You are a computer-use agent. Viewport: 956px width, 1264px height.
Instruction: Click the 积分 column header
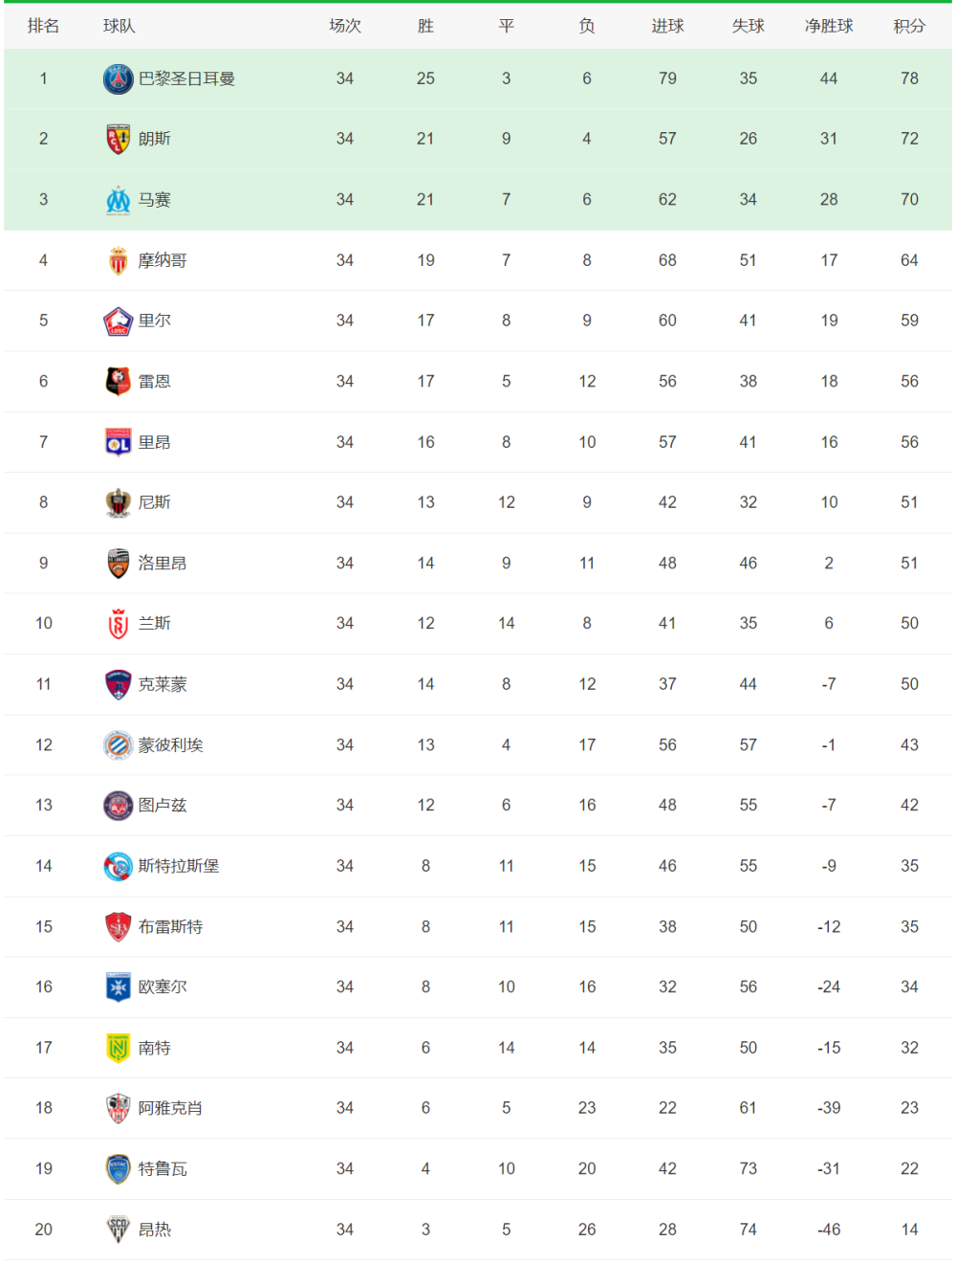click(x=909, y=26)
